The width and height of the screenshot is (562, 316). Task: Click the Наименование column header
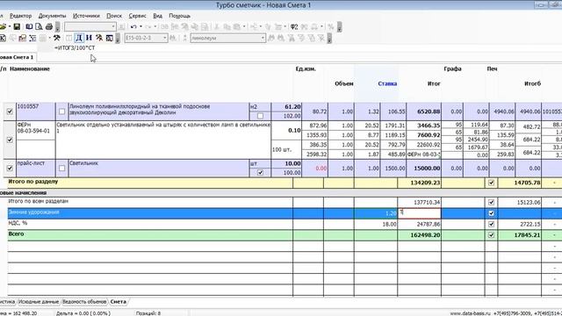pos(30,68)
